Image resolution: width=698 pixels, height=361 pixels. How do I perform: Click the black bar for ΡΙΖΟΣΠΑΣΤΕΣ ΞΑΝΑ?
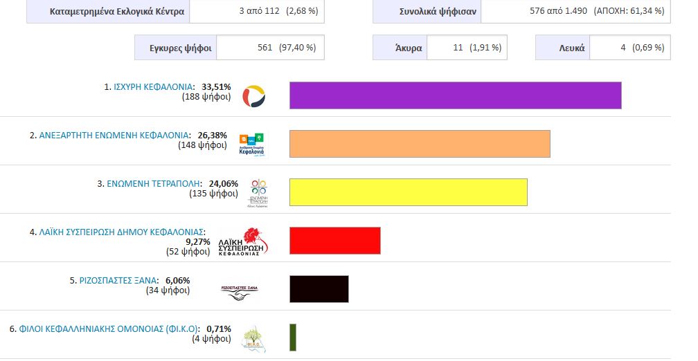pos(319,289)
